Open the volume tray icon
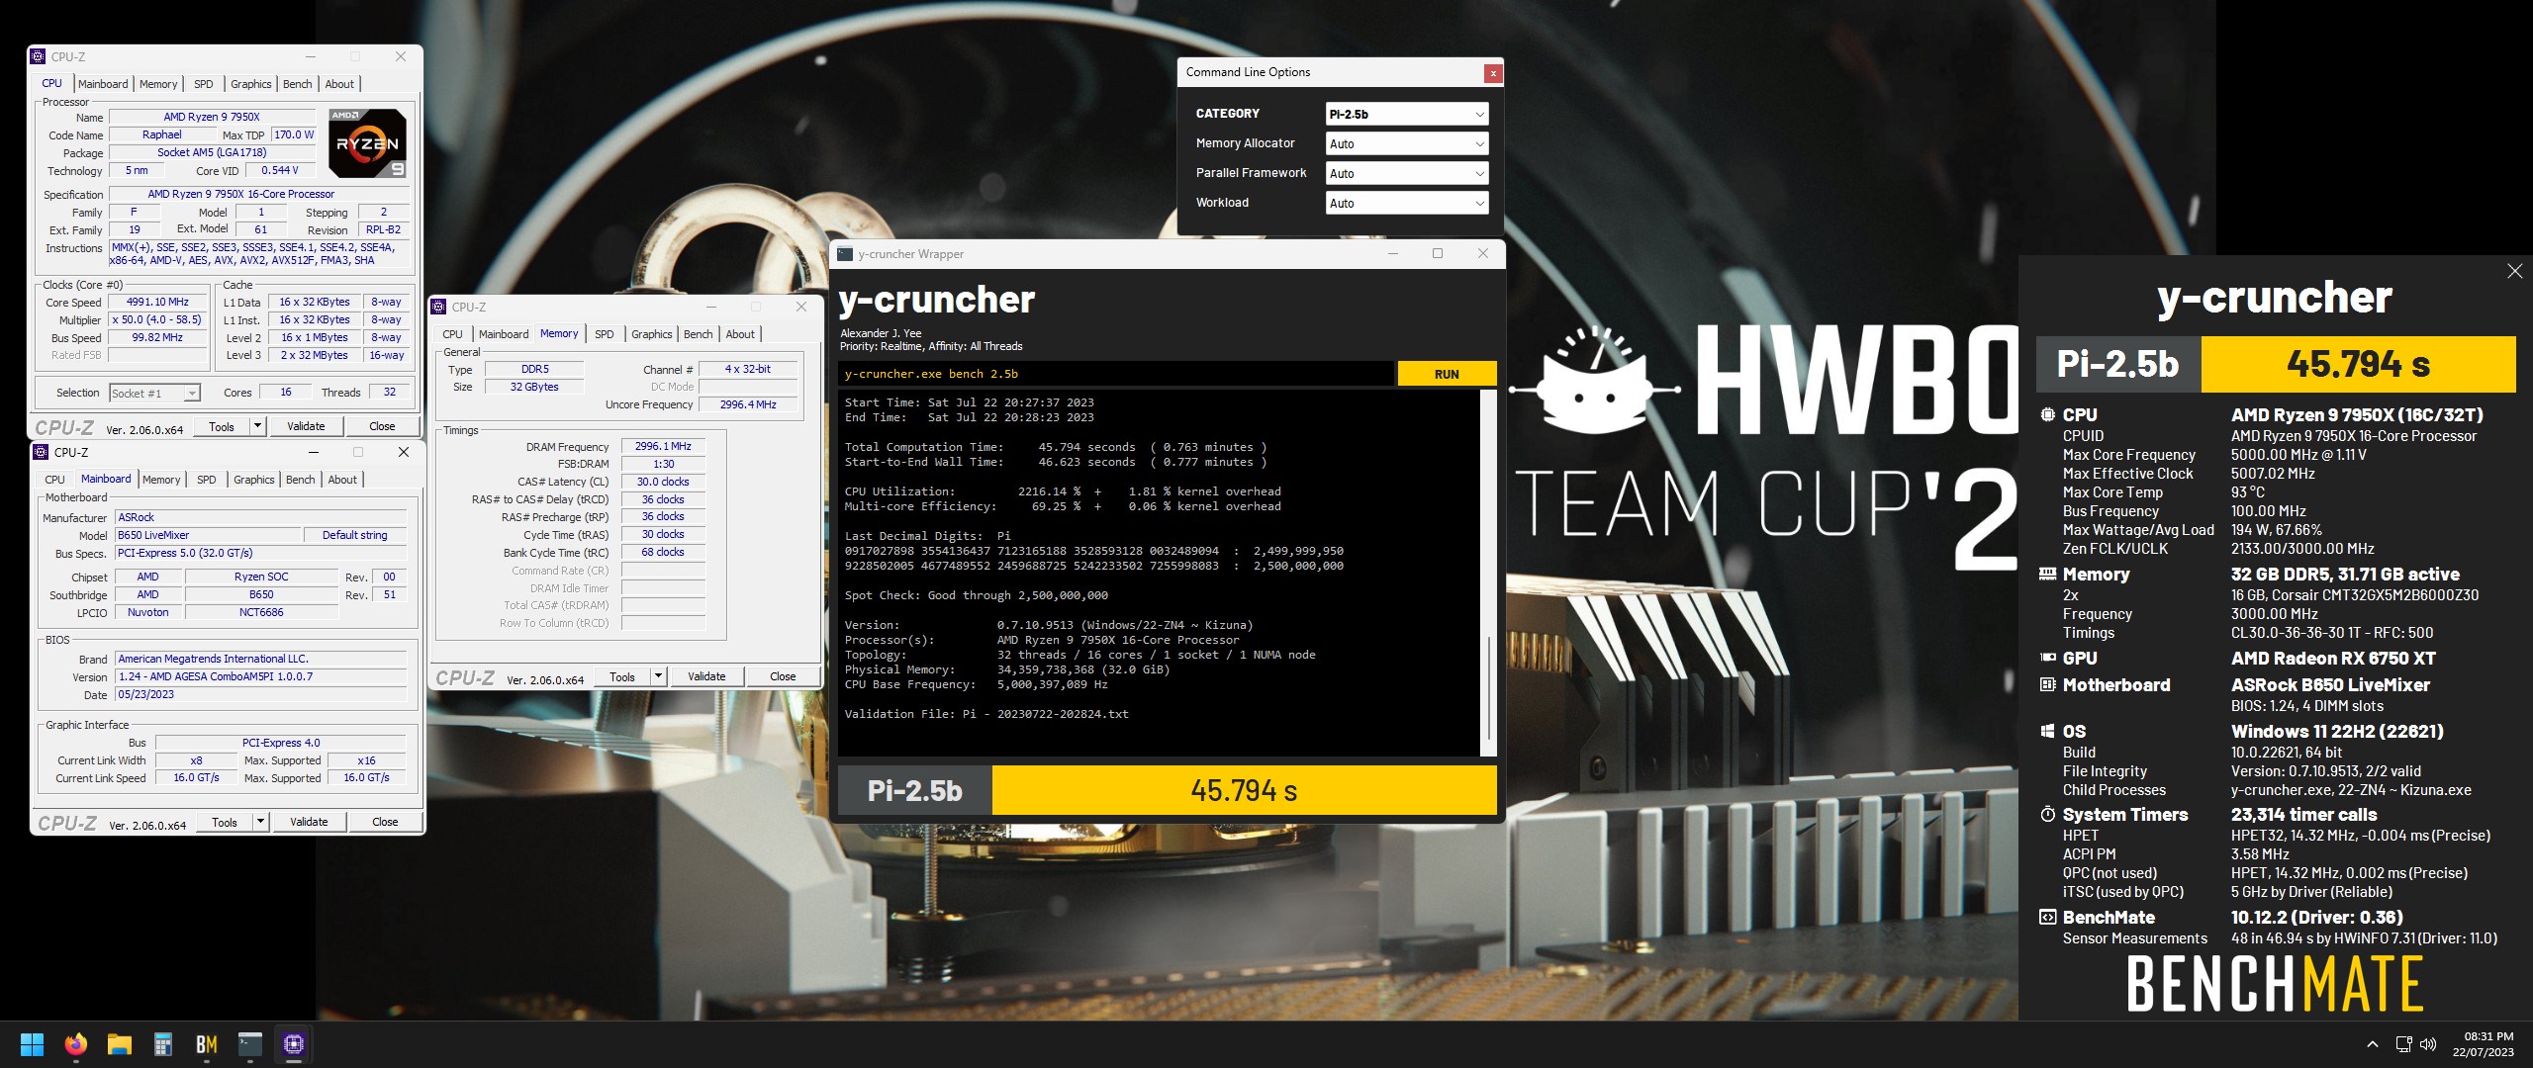 (x=2428, y=1044)
